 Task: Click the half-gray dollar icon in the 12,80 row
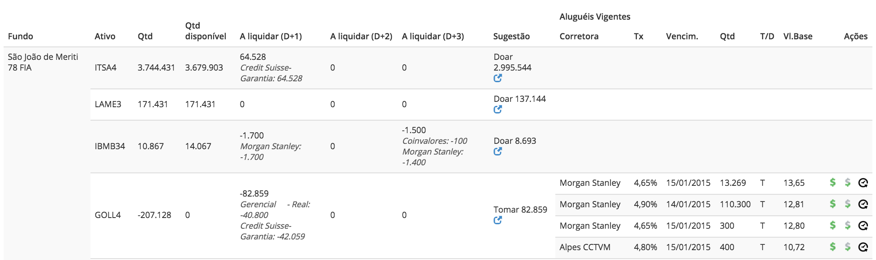pos(848,225)
